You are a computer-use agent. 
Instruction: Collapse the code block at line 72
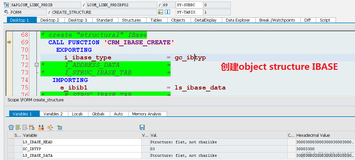(36, 65)
